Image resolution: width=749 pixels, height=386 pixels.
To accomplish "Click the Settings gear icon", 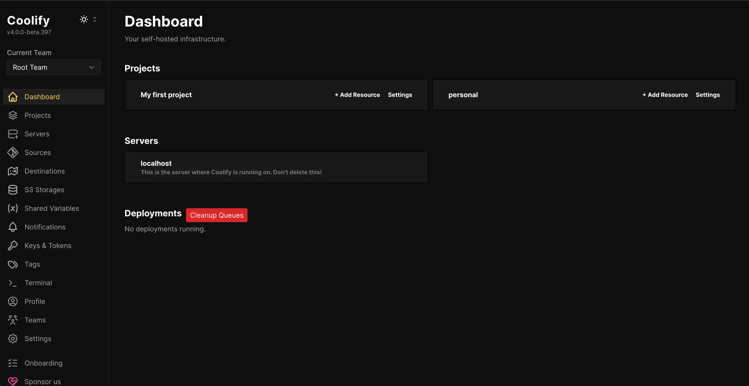I will pos(13,339).
